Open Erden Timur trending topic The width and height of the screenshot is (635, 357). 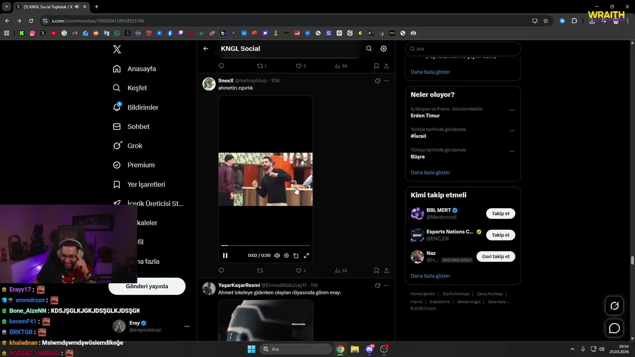[x=425, y=116]
